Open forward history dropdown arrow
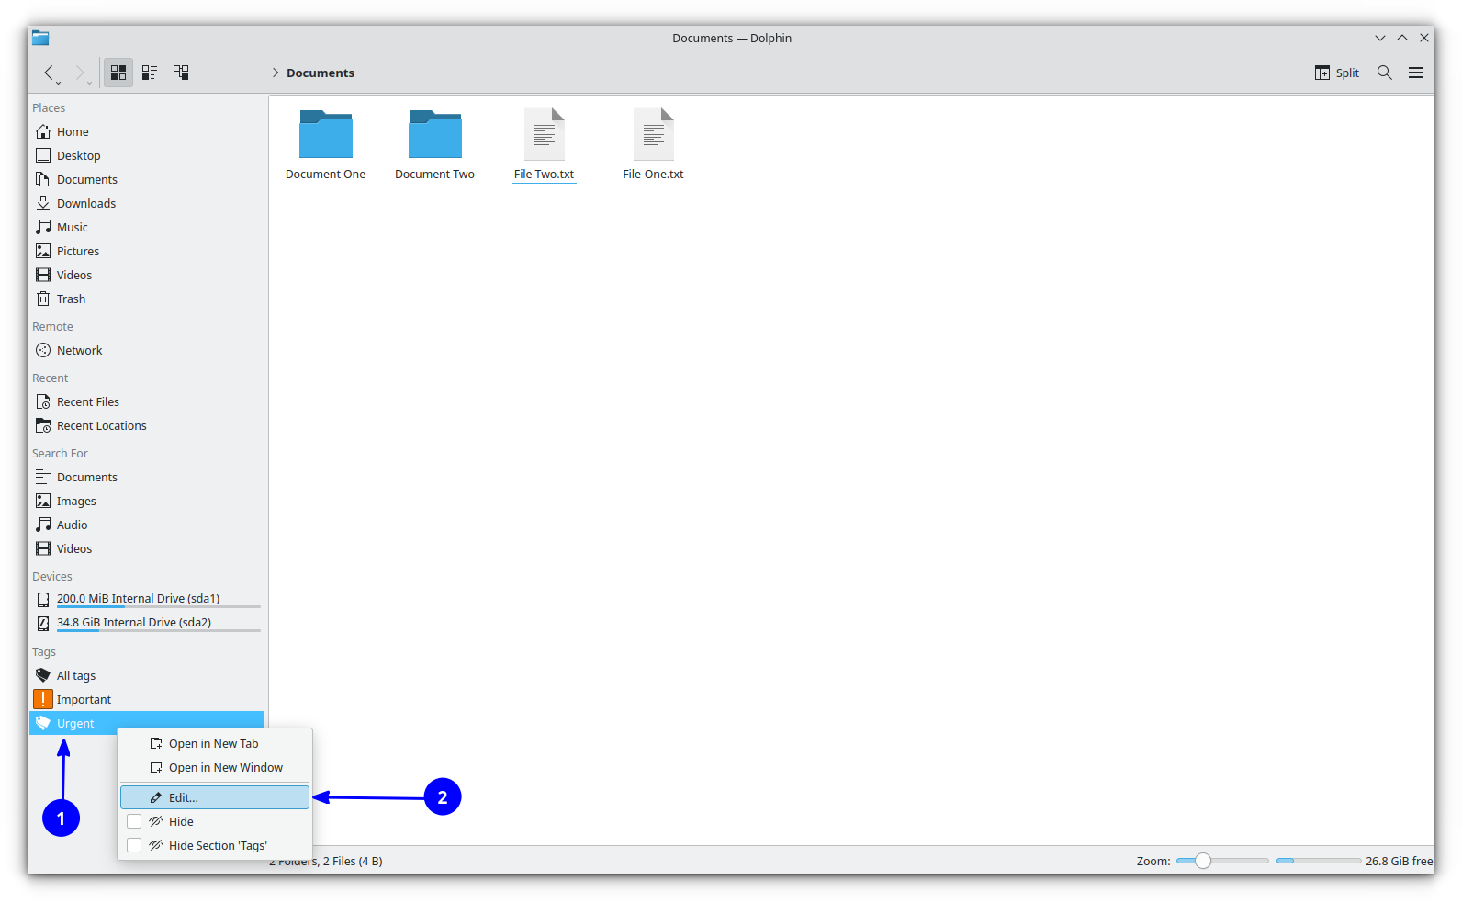1462x903 pixels. [89, 83]
